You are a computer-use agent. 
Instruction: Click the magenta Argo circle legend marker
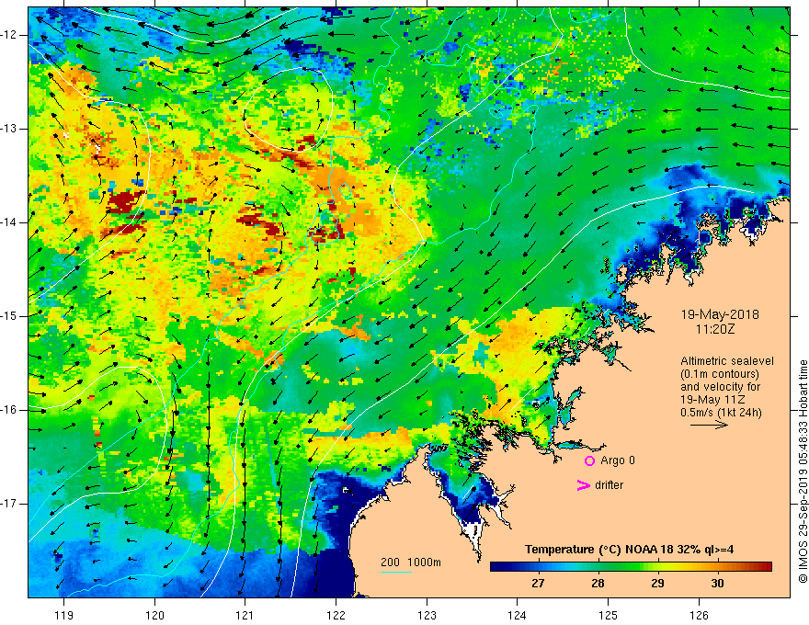[x=589, y=461]
